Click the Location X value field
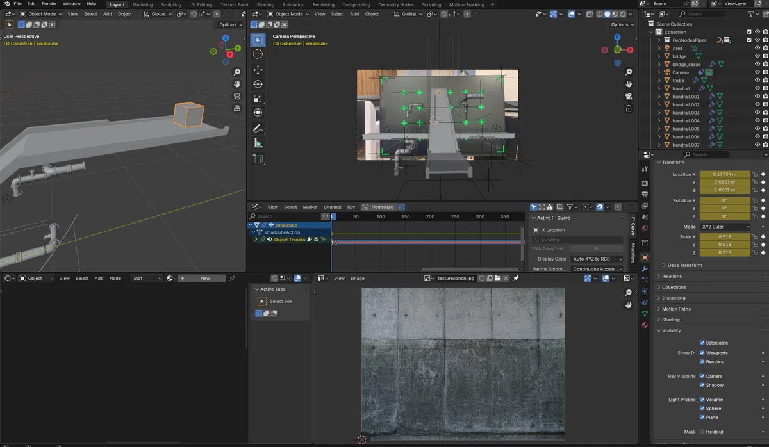Image resolution: width=769 pixels, height=447 pixels. pos(725,174)
